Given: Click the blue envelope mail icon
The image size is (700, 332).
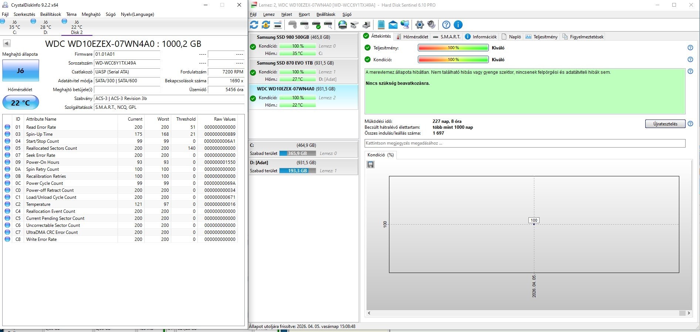Looking at the screenshot, I should 393,25.
